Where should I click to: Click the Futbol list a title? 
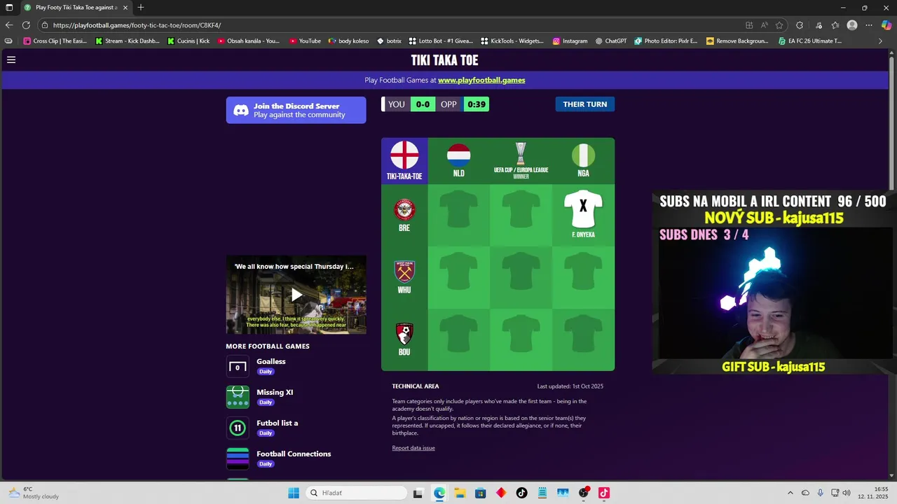coord(278,423)
